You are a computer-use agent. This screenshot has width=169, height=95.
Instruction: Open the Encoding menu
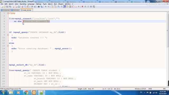23,4
